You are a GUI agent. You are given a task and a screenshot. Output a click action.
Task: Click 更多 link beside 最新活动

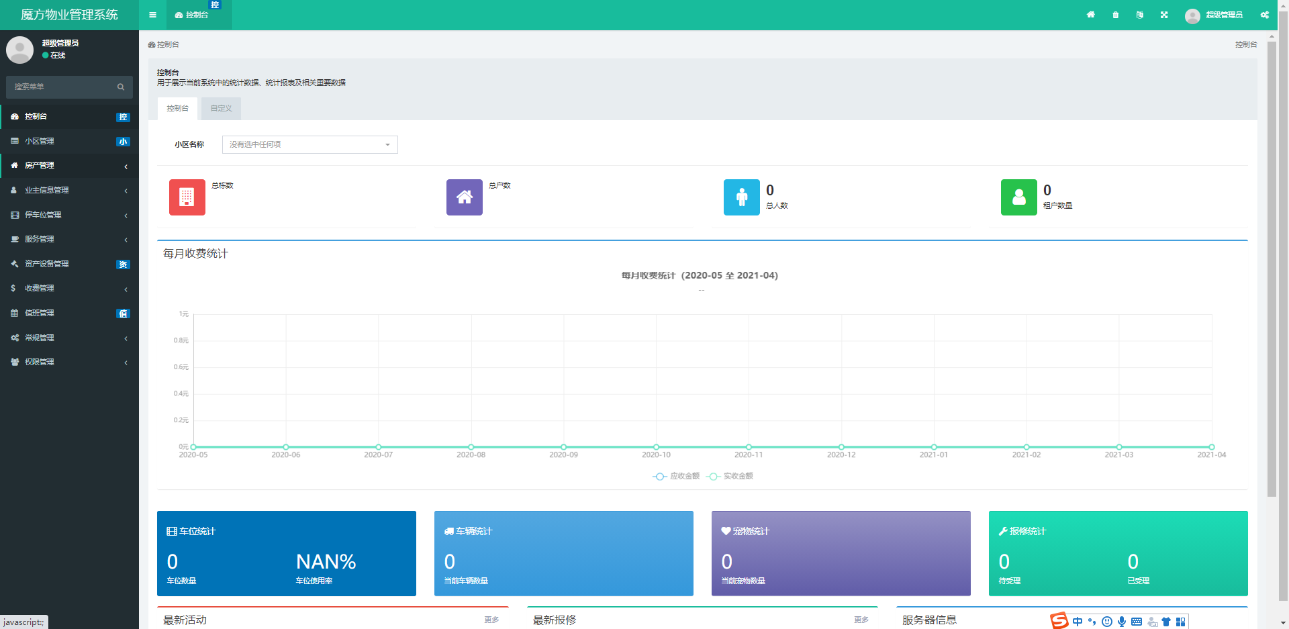491,620
